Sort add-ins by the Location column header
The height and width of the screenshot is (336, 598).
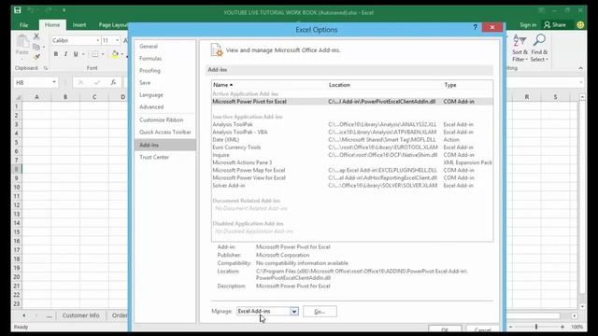(x=384, y=85)
